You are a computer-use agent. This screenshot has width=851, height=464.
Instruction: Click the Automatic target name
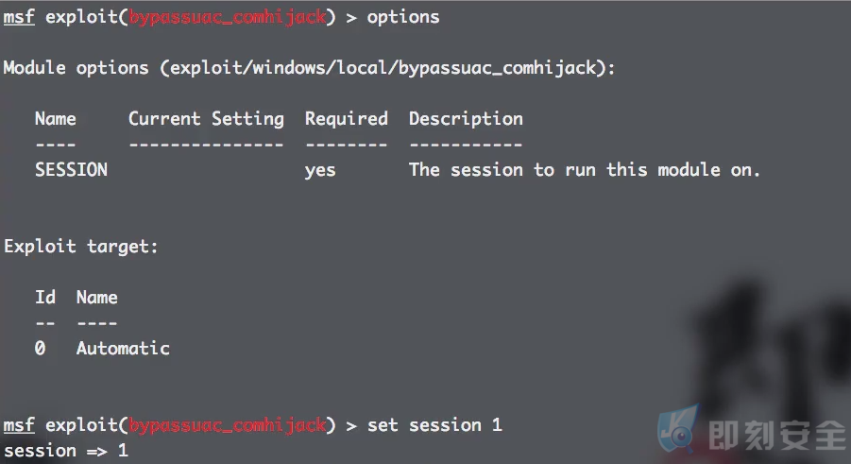pyautogui.click(x=123, y=349)
